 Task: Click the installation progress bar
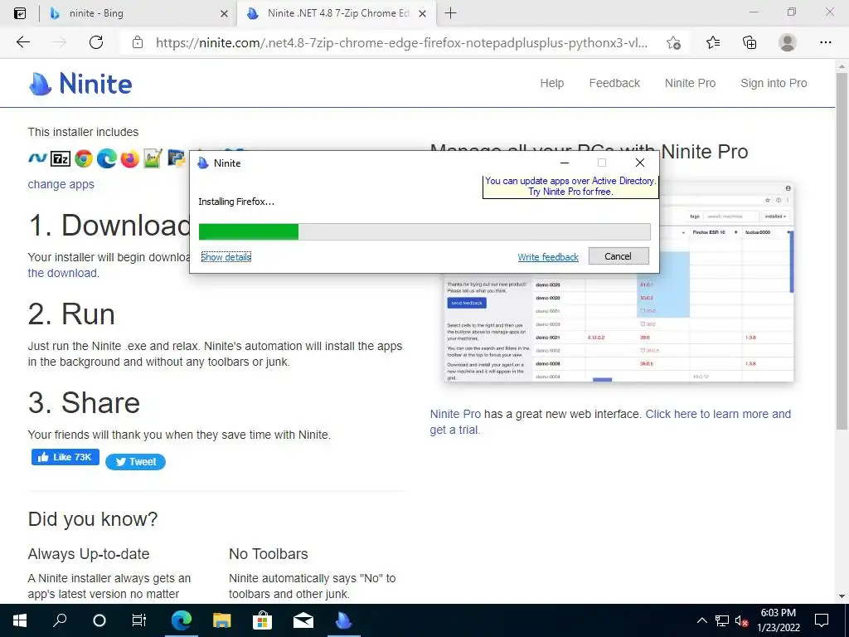point(424,231)
